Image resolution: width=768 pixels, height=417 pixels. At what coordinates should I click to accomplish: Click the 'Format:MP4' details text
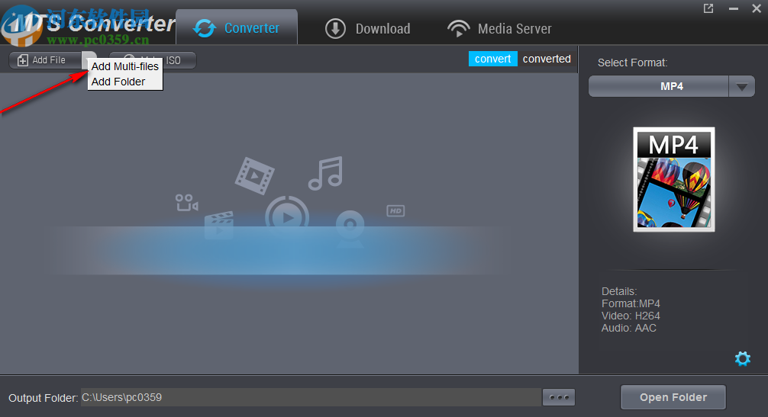[631, 303]
